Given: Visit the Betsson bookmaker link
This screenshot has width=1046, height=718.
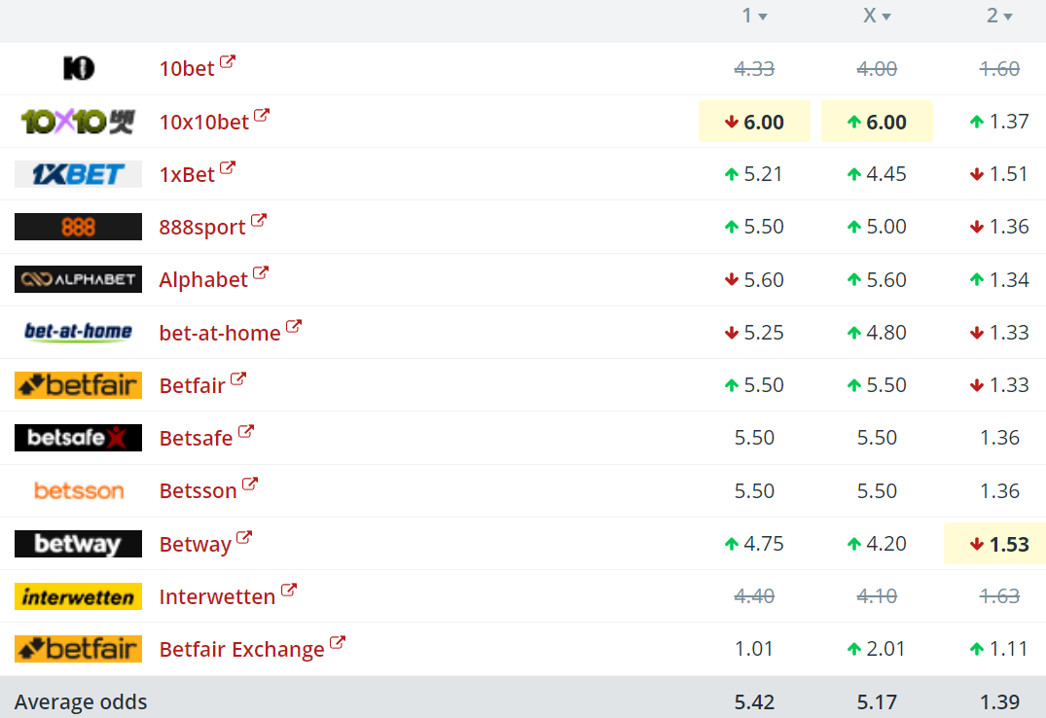Looking at the screenshot, I should [198, 490].
